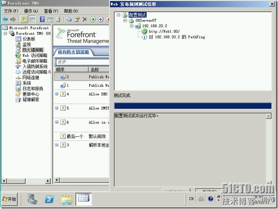Click the blue Help question mark toolbar icon
This screenshot has height=209, width=278.
point(42,19)
